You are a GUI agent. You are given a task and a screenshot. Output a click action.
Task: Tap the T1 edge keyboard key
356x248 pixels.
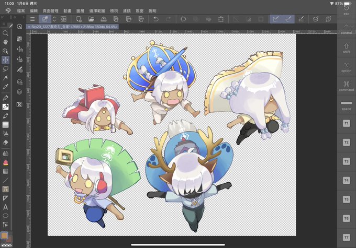pyautogui.click(x=346, y=123)
